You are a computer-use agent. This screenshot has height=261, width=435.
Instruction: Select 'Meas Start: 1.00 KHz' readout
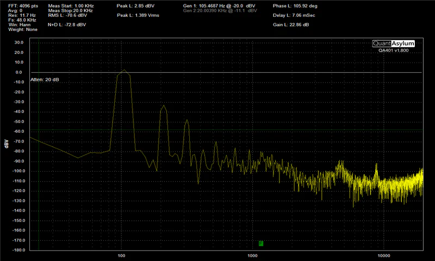[x=71, y=6]
